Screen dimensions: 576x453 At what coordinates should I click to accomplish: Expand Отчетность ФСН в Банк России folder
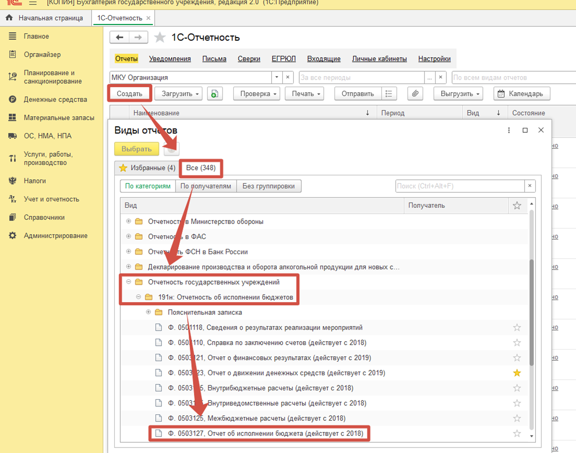(128, 252)
